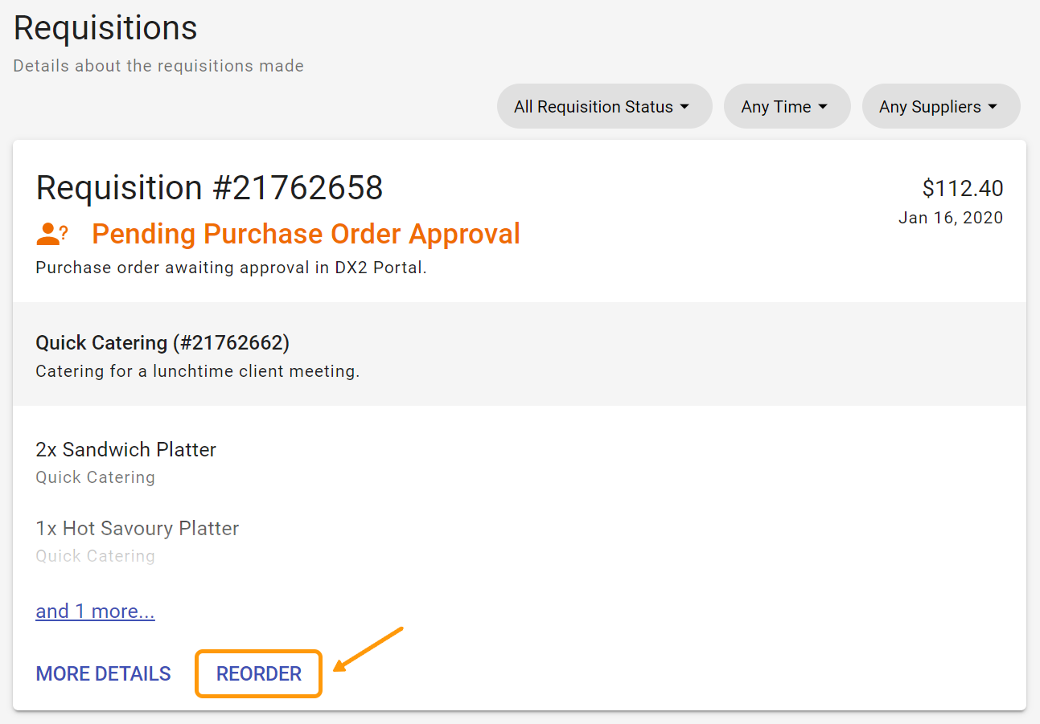The width and height of the screenshot is (1040, 724).
Task: Click the Requisitions page title
Action: point(105,27)
